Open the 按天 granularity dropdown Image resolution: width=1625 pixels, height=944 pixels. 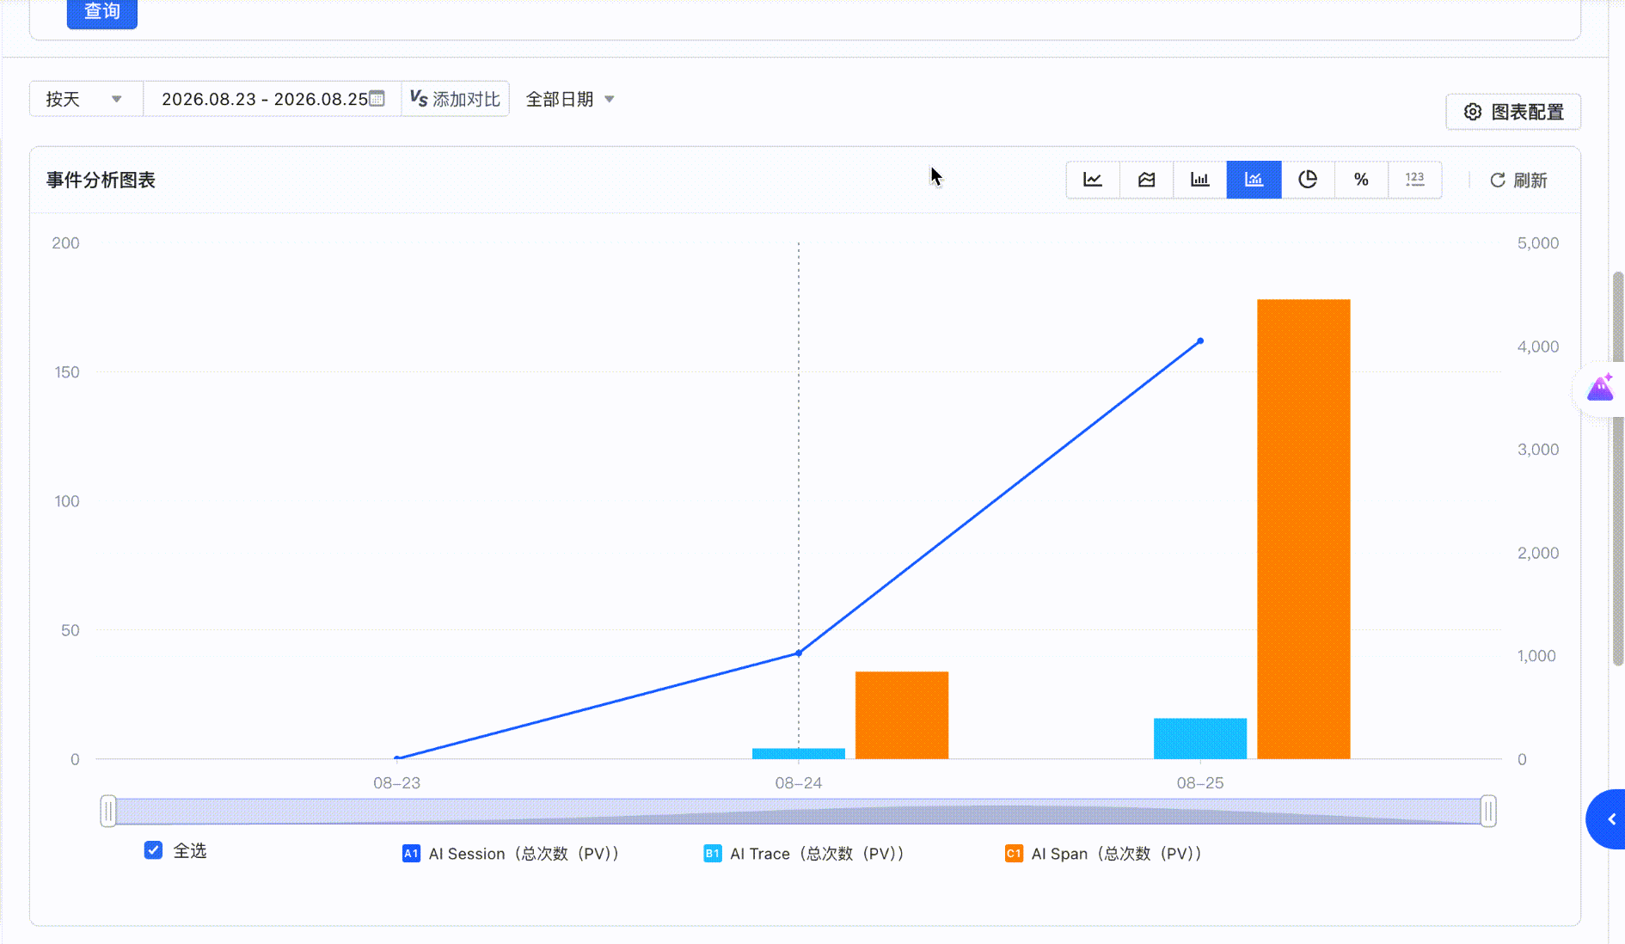pyautogui.click(x=85, y=99)
